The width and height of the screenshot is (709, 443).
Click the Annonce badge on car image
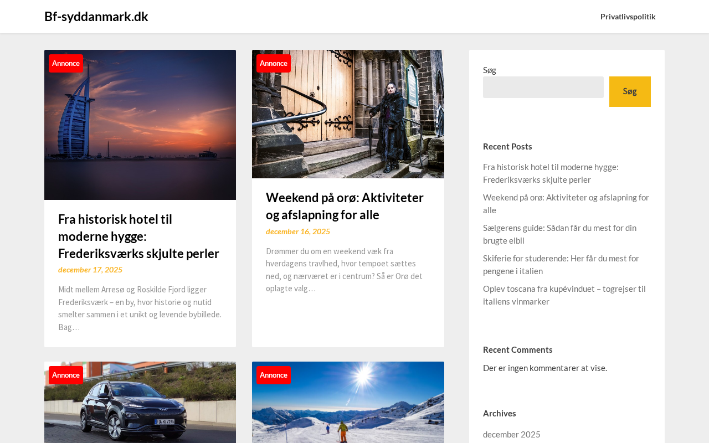point(66,375)
